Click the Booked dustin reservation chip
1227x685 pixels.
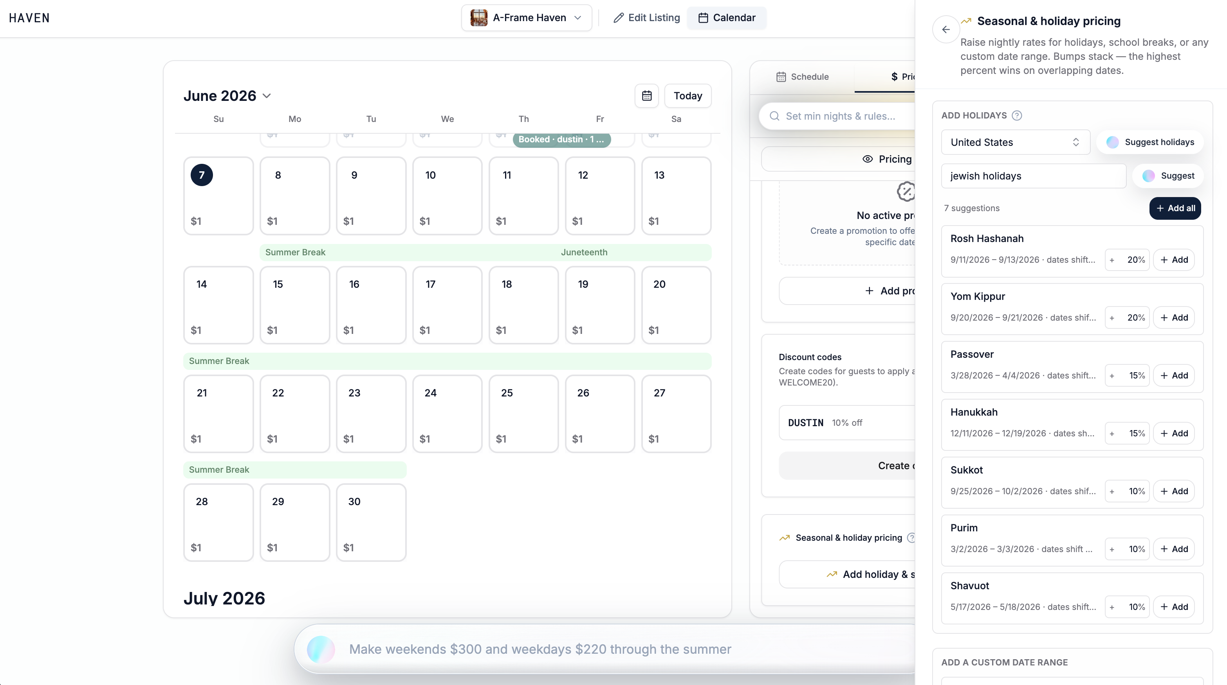click(561, 139)
